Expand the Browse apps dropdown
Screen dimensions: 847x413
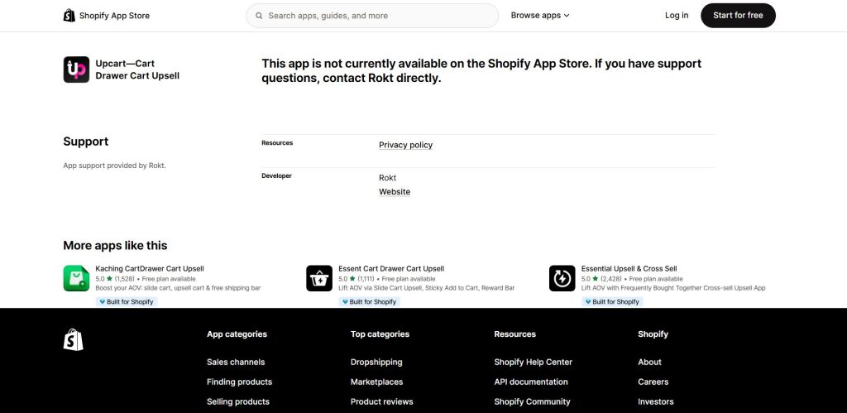pyautogui.click(x=540, y=15)
